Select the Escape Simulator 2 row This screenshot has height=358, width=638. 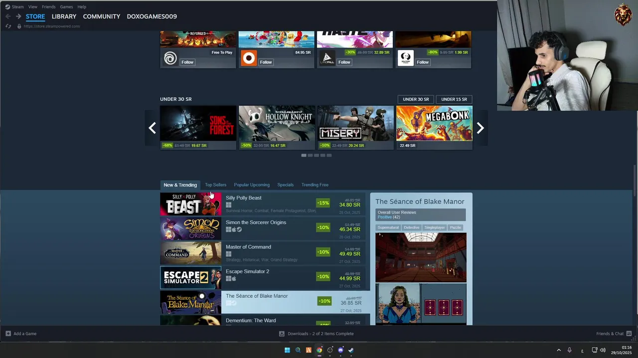[x=263, y=278]
